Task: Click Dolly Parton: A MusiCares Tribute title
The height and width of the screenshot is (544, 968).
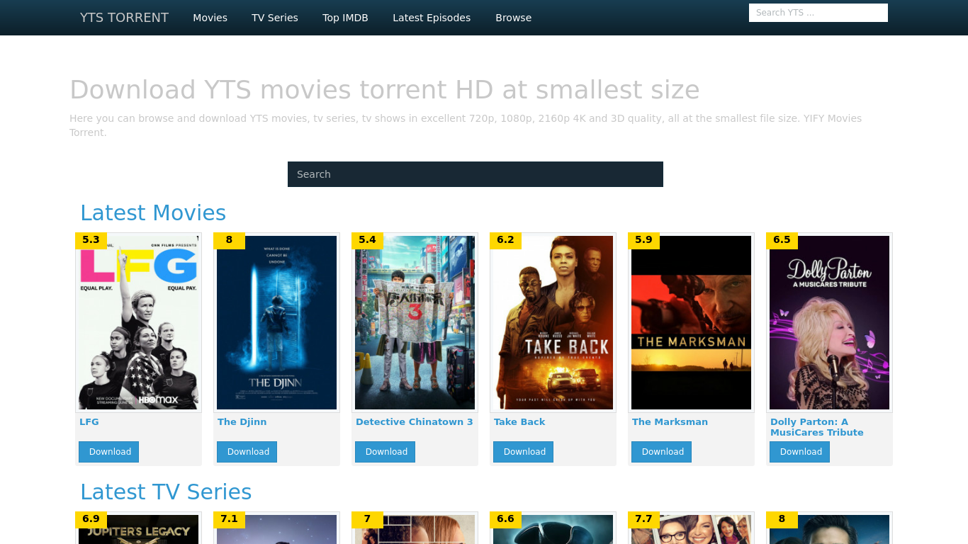Action: 817,427
